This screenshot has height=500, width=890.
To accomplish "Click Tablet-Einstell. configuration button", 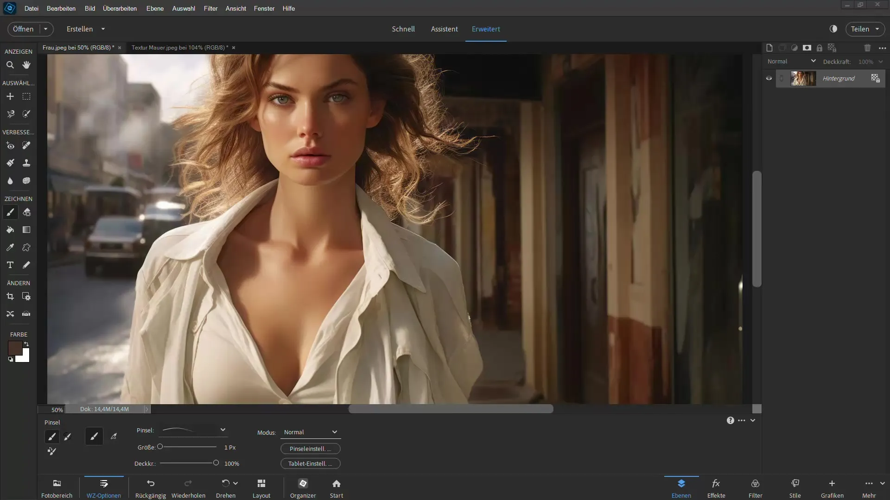I will [309, 463].
